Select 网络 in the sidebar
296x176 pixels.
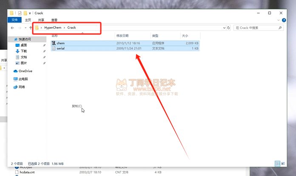(22, 87)
